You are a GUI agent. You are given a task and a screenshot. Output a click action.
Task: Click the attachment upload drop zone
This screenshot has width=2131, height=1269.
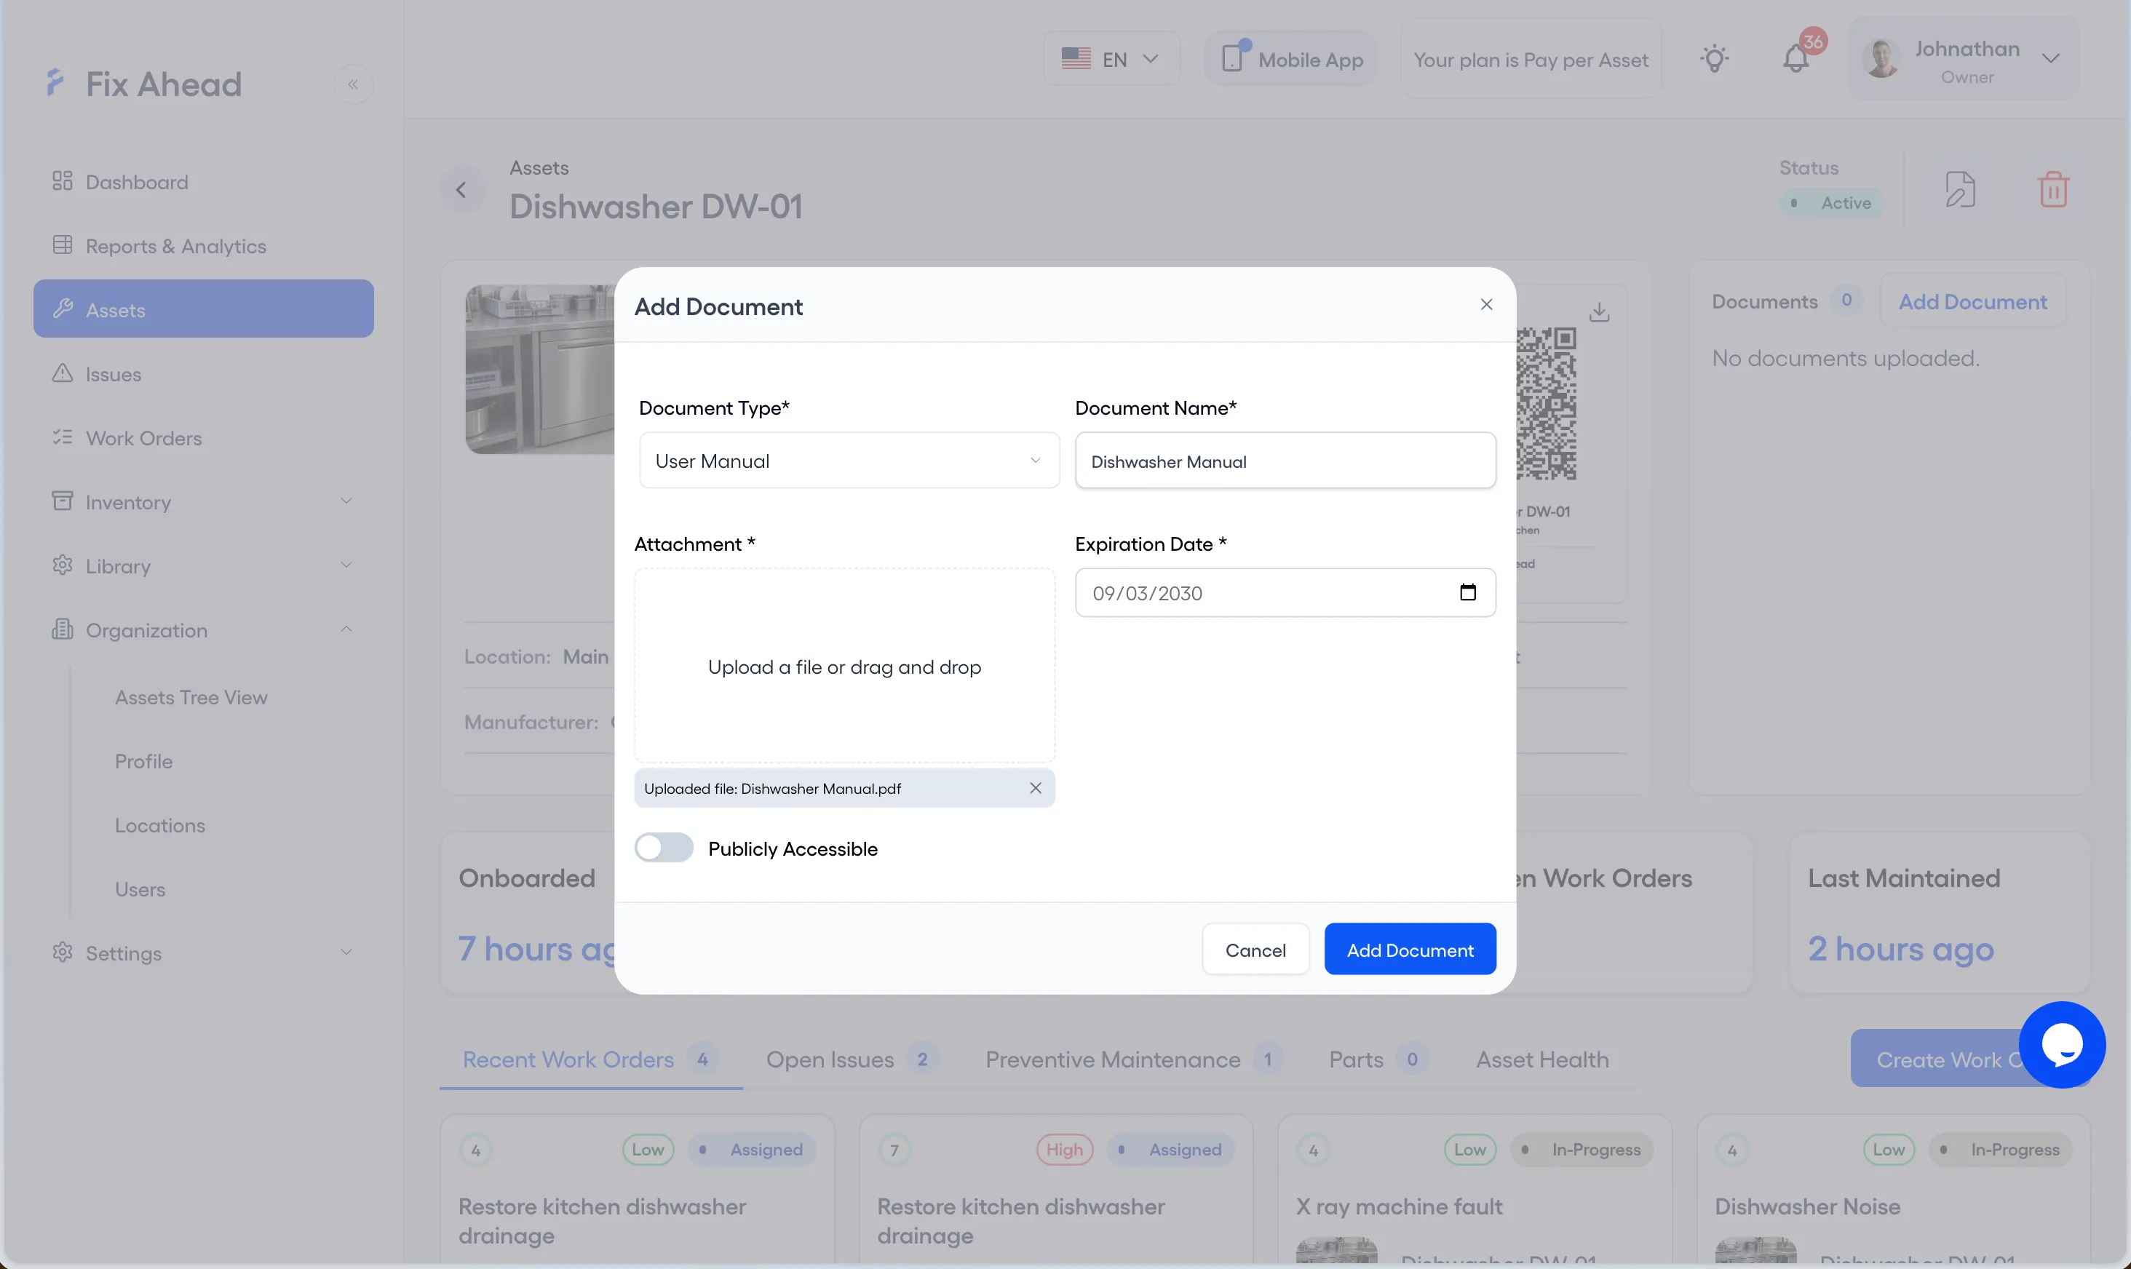844,666
